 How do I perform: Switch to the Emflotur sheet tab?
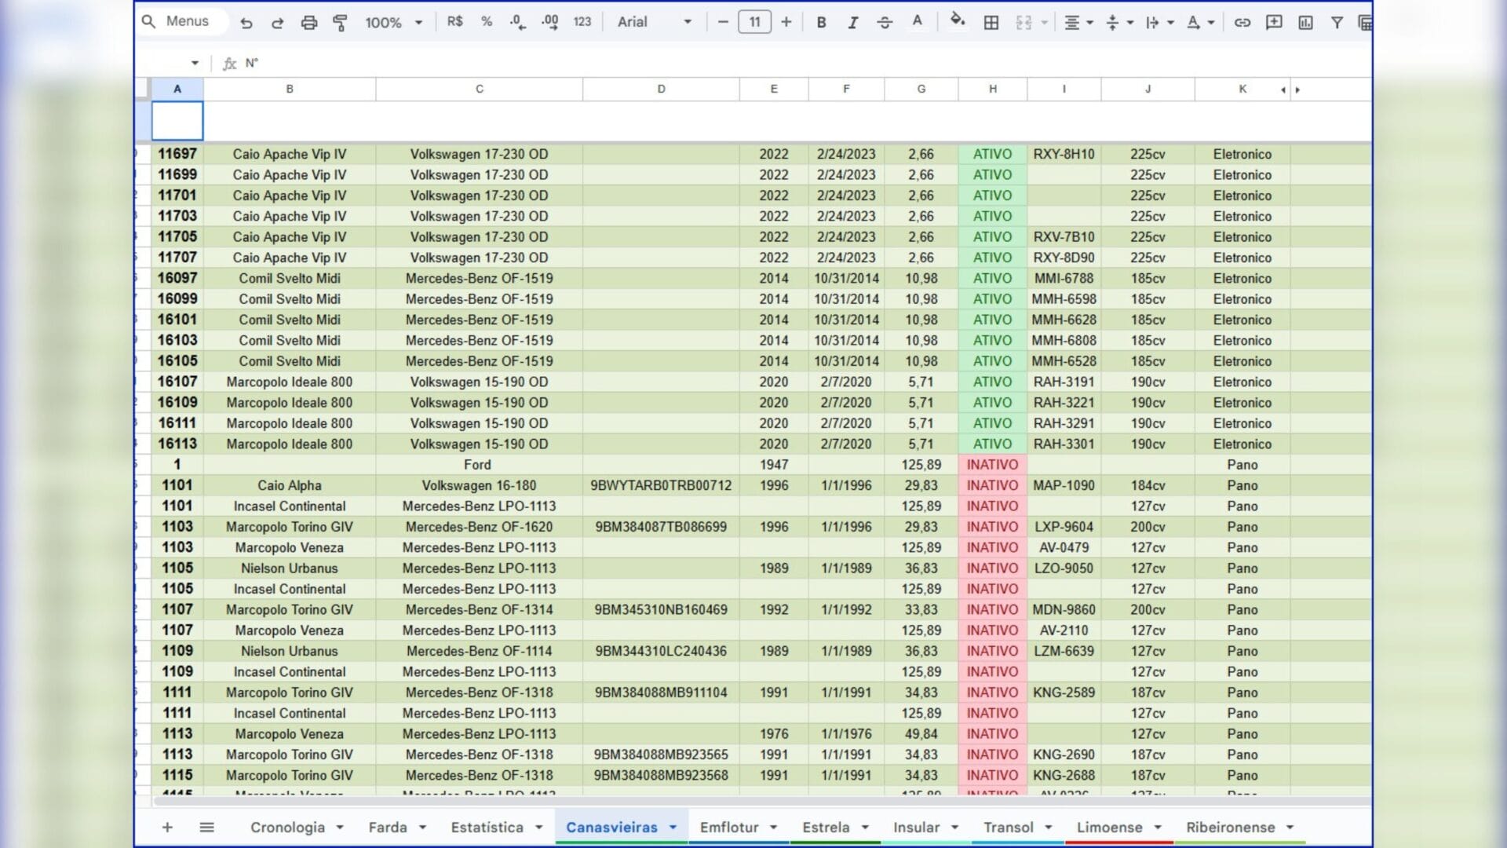[729, 828]
